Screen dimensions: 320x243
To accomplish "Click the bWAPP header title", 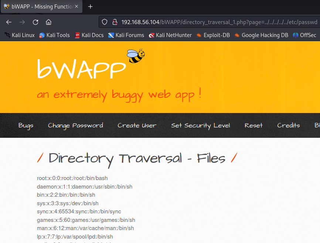I will click(81, 69).
